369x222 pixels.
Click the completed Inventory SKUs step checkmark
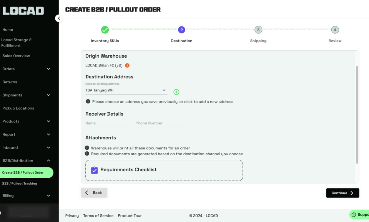[105, 30]
